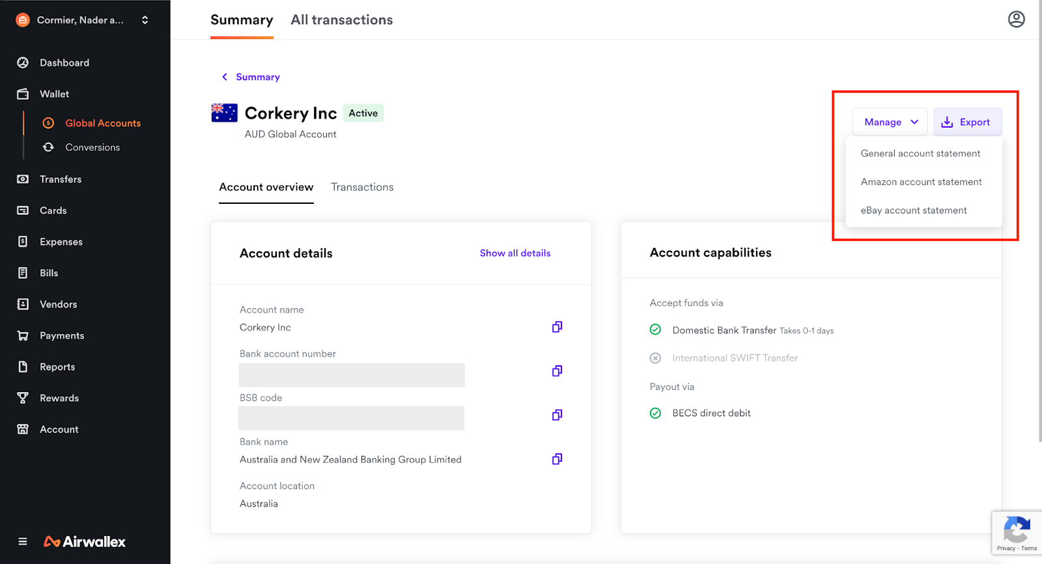
Task: Go back using the Summary chevron
Action: [x=225, y=77]
